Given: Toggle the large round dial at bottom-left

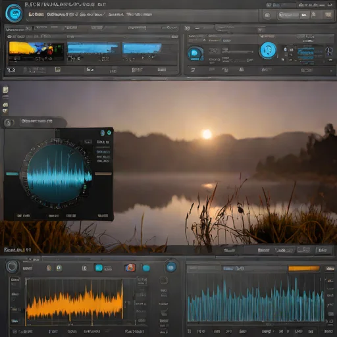Looking at the screenshot, I should click(x=12, y=267).
